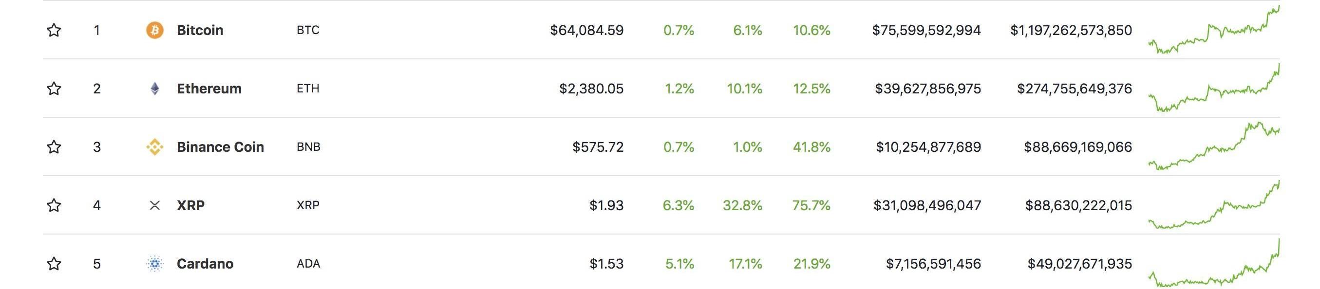Screen dimensions: 1320x289
Task: Open the Ethereum coin page link
Action: [209, 89]
